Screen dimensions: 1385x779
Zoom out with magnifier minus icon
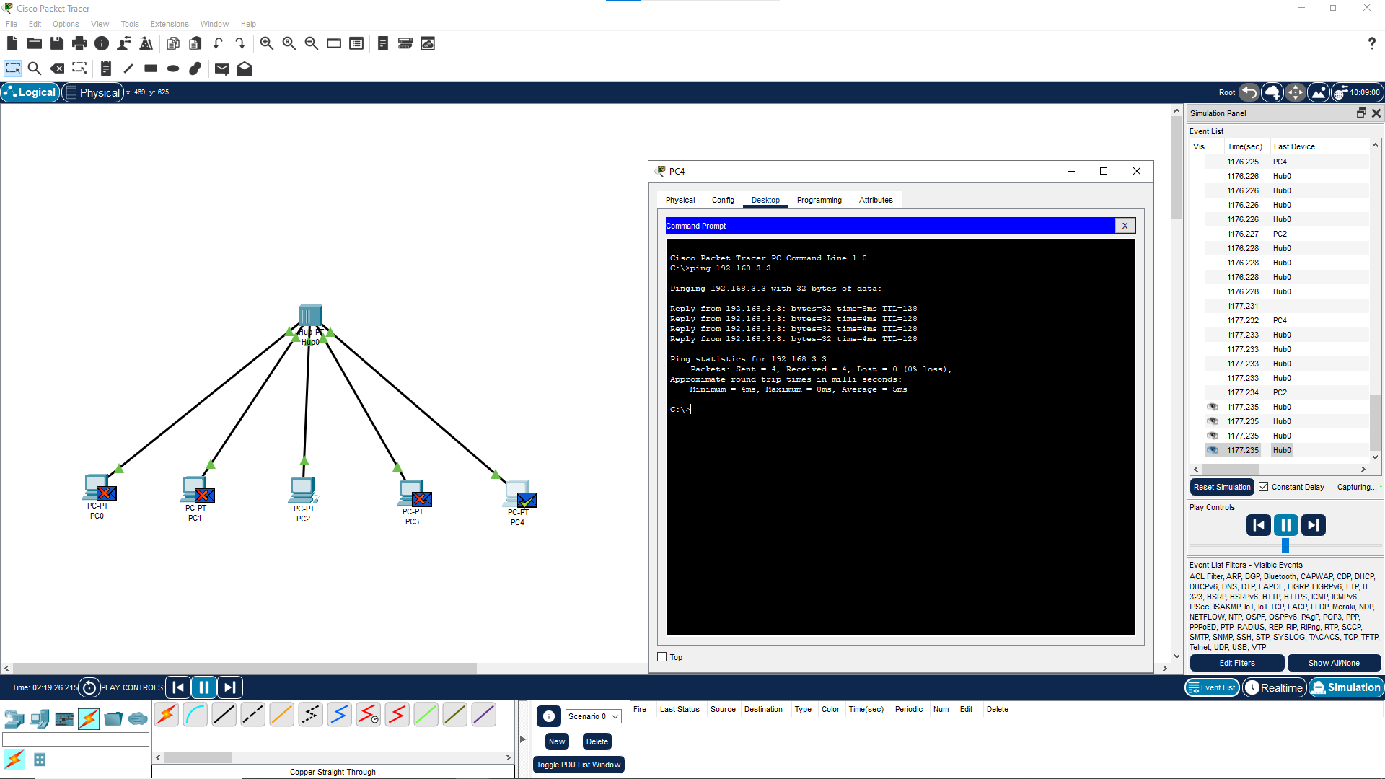tap(312, 44)
